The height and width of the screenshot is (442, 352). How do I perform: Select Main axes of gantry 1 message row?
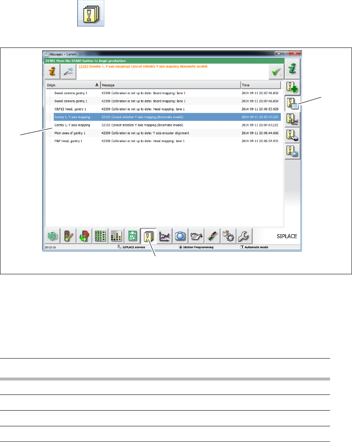coord(167,133)
